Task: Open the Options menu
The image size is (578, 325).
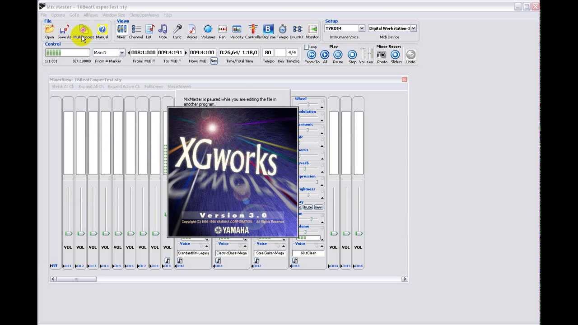Action: coord(58,15)
